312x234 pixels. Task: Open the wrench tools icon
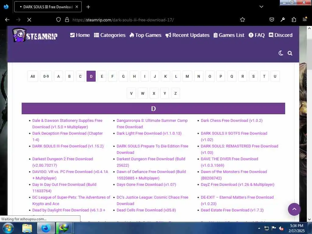tap(282, 20)
